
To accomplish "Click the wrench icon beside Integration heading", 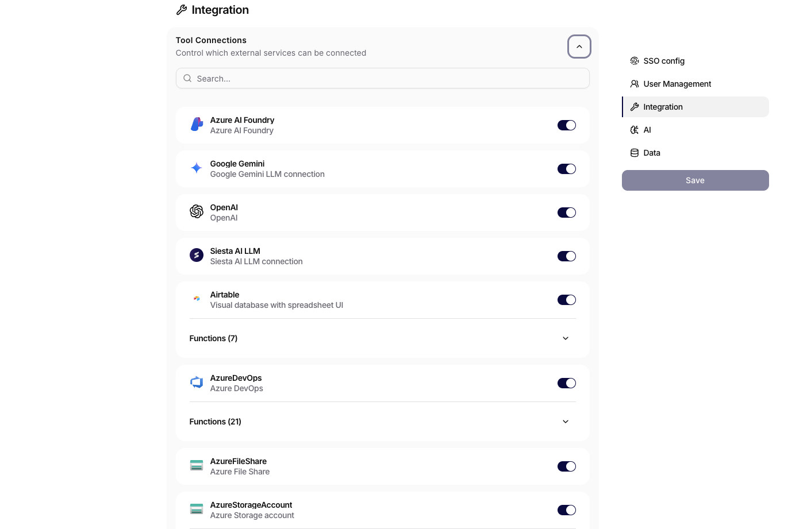I will click(x=182, y=10).
